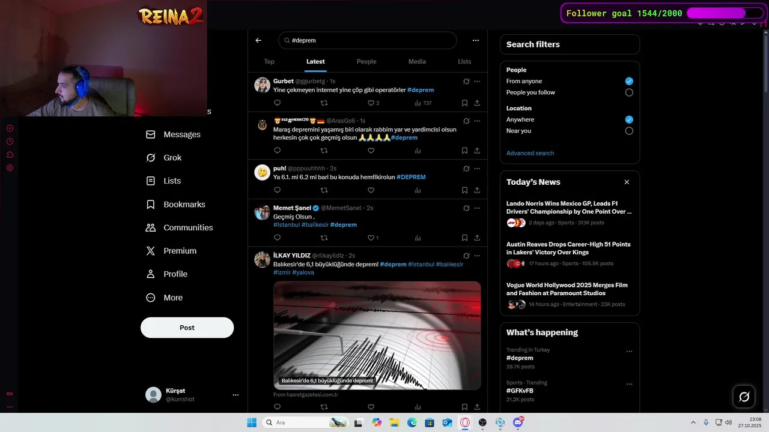Select the Near you location option
This screenshot has height=432, width=769.
point(629,131)
